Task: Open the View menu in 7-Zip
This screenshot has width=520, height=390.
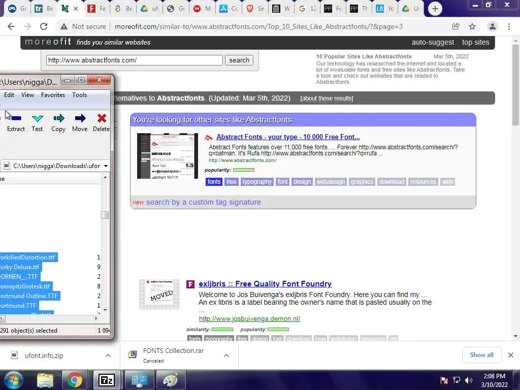Action: click(x=27, y=95)
